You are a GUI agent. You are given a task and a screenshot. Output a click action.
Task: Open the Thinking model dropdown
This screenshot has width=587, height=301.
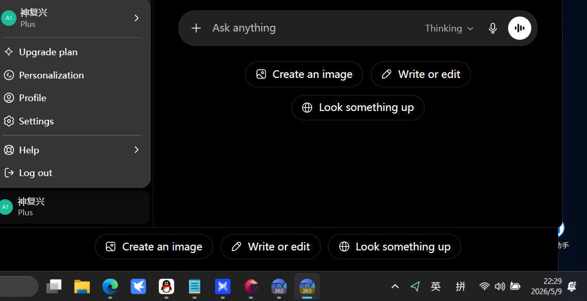pyautogui.click(x=449, y=28)
